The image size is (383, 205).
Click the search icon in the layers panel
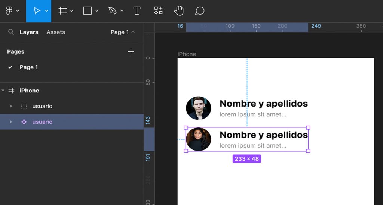tap(11, 32)
